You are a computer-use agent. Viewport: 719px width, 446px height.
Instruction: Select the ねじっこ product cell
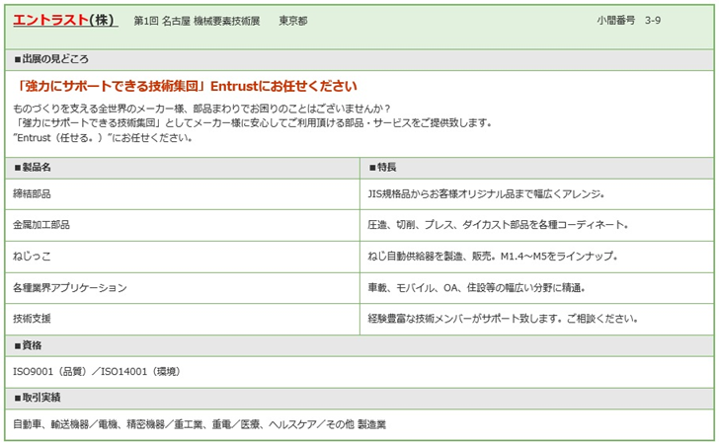(x=33, y=257)
